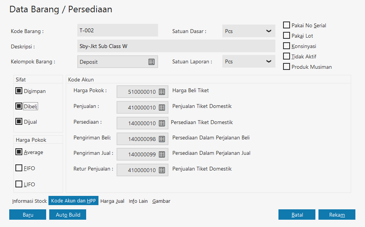Switch to the Informasi Stock tab

30,201
